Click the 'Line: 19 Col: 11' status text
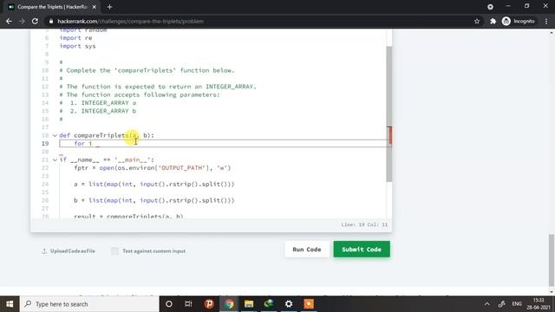Screen dimensions: 555x312 [364, 224]
